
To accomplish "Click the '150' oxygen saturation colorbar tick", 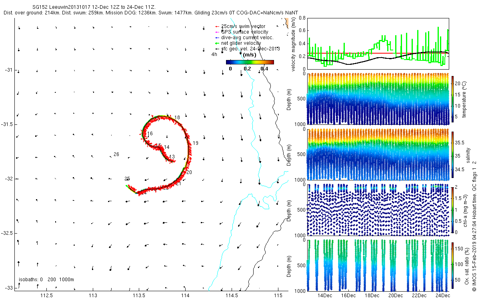I will pos(460,249).
